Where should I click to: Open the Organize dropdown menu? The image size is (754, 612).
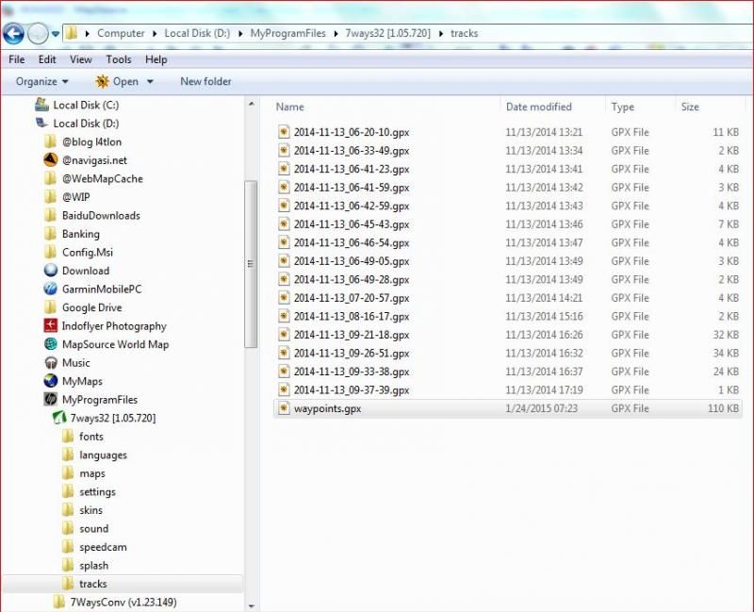[x=38, y=81]
